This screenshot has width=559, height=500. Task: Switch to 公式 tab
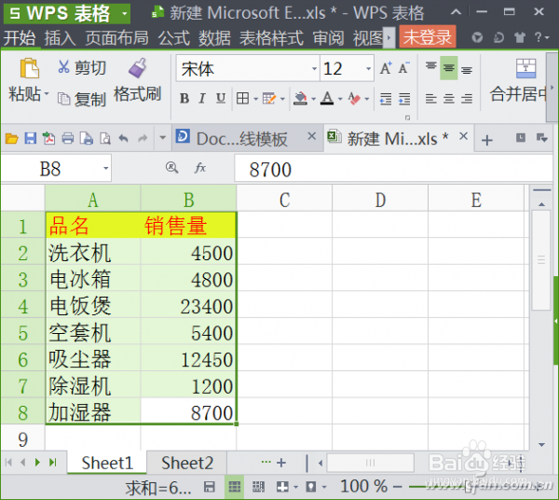(x=174, y=37)
